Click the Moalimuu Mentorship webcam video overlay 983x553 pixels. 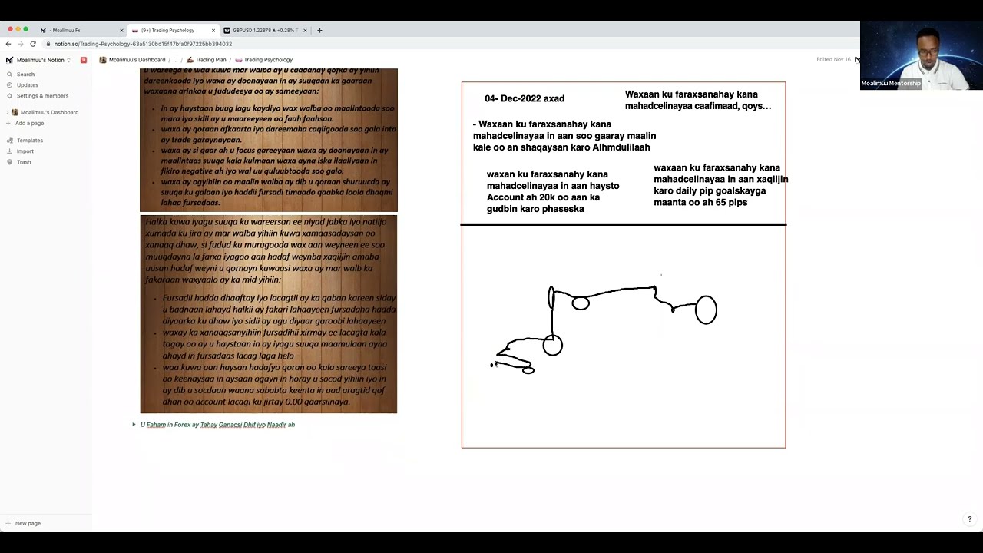(922, 55)
